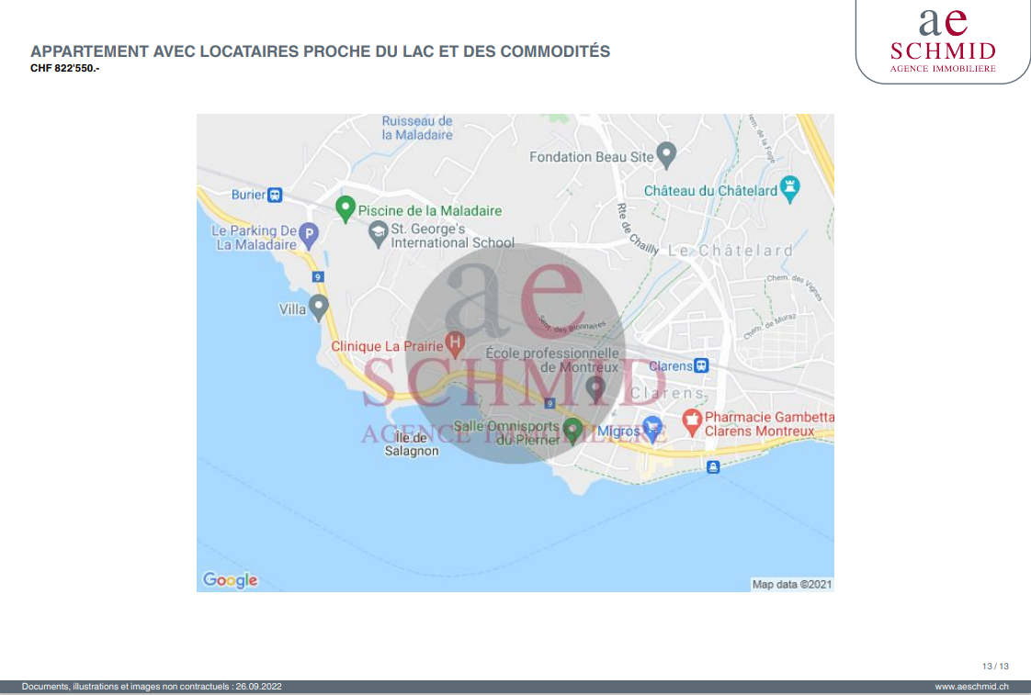Click the green Piscine de la Maladaire pin
Screen dimensions: 1031x695
(x=346, y=208)
